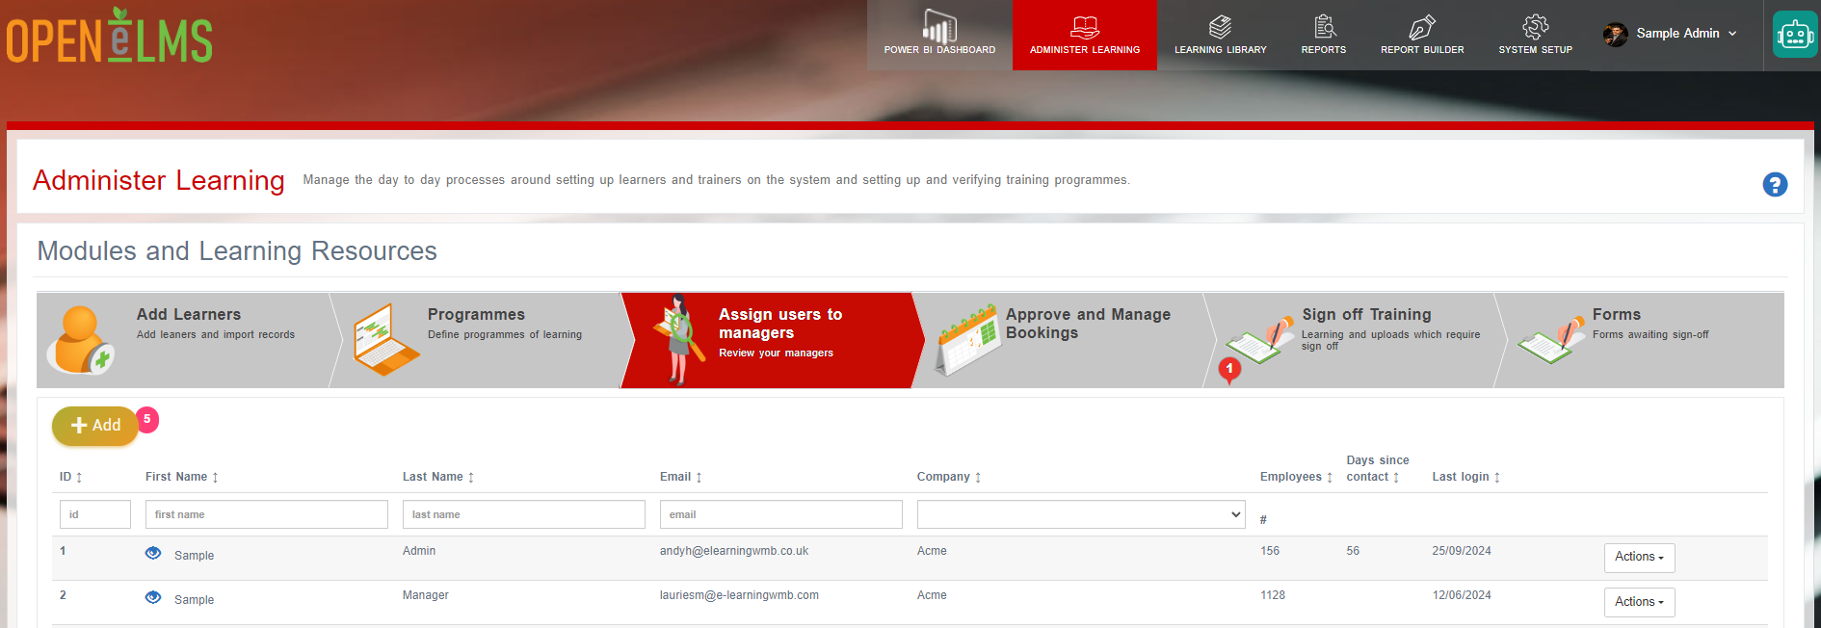Sort by the First Name column header
The height and width of the screenshot is (628, 1821).
coord(182,477)
